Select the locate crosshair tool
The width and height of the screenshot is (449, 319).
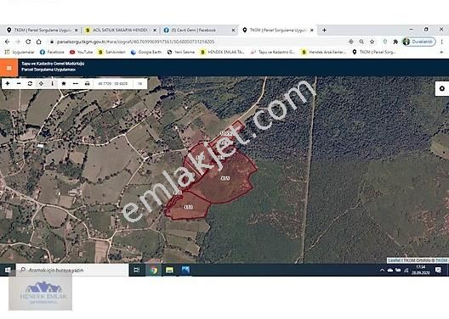point(41,83)
